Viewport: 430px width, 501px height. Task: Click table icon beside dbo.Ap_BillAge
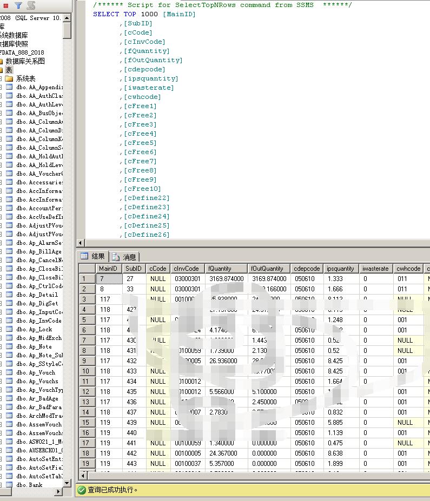(9, 251)
